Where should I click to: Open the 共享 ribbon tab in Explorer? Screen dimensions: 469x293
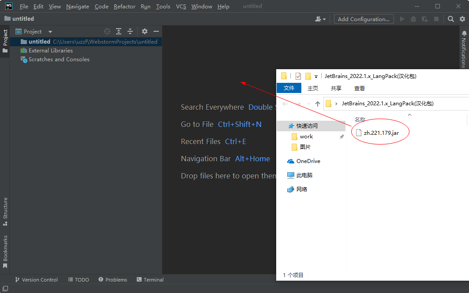[x=336, y=88]
